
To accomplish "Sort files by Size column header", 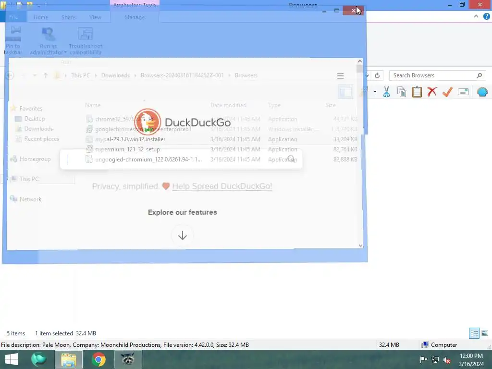I will tap(331, 105).
